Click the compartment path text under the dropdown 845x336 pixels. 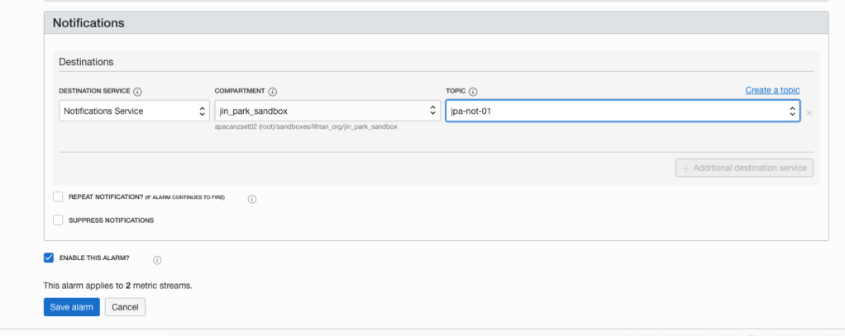(x=306, y=127)
